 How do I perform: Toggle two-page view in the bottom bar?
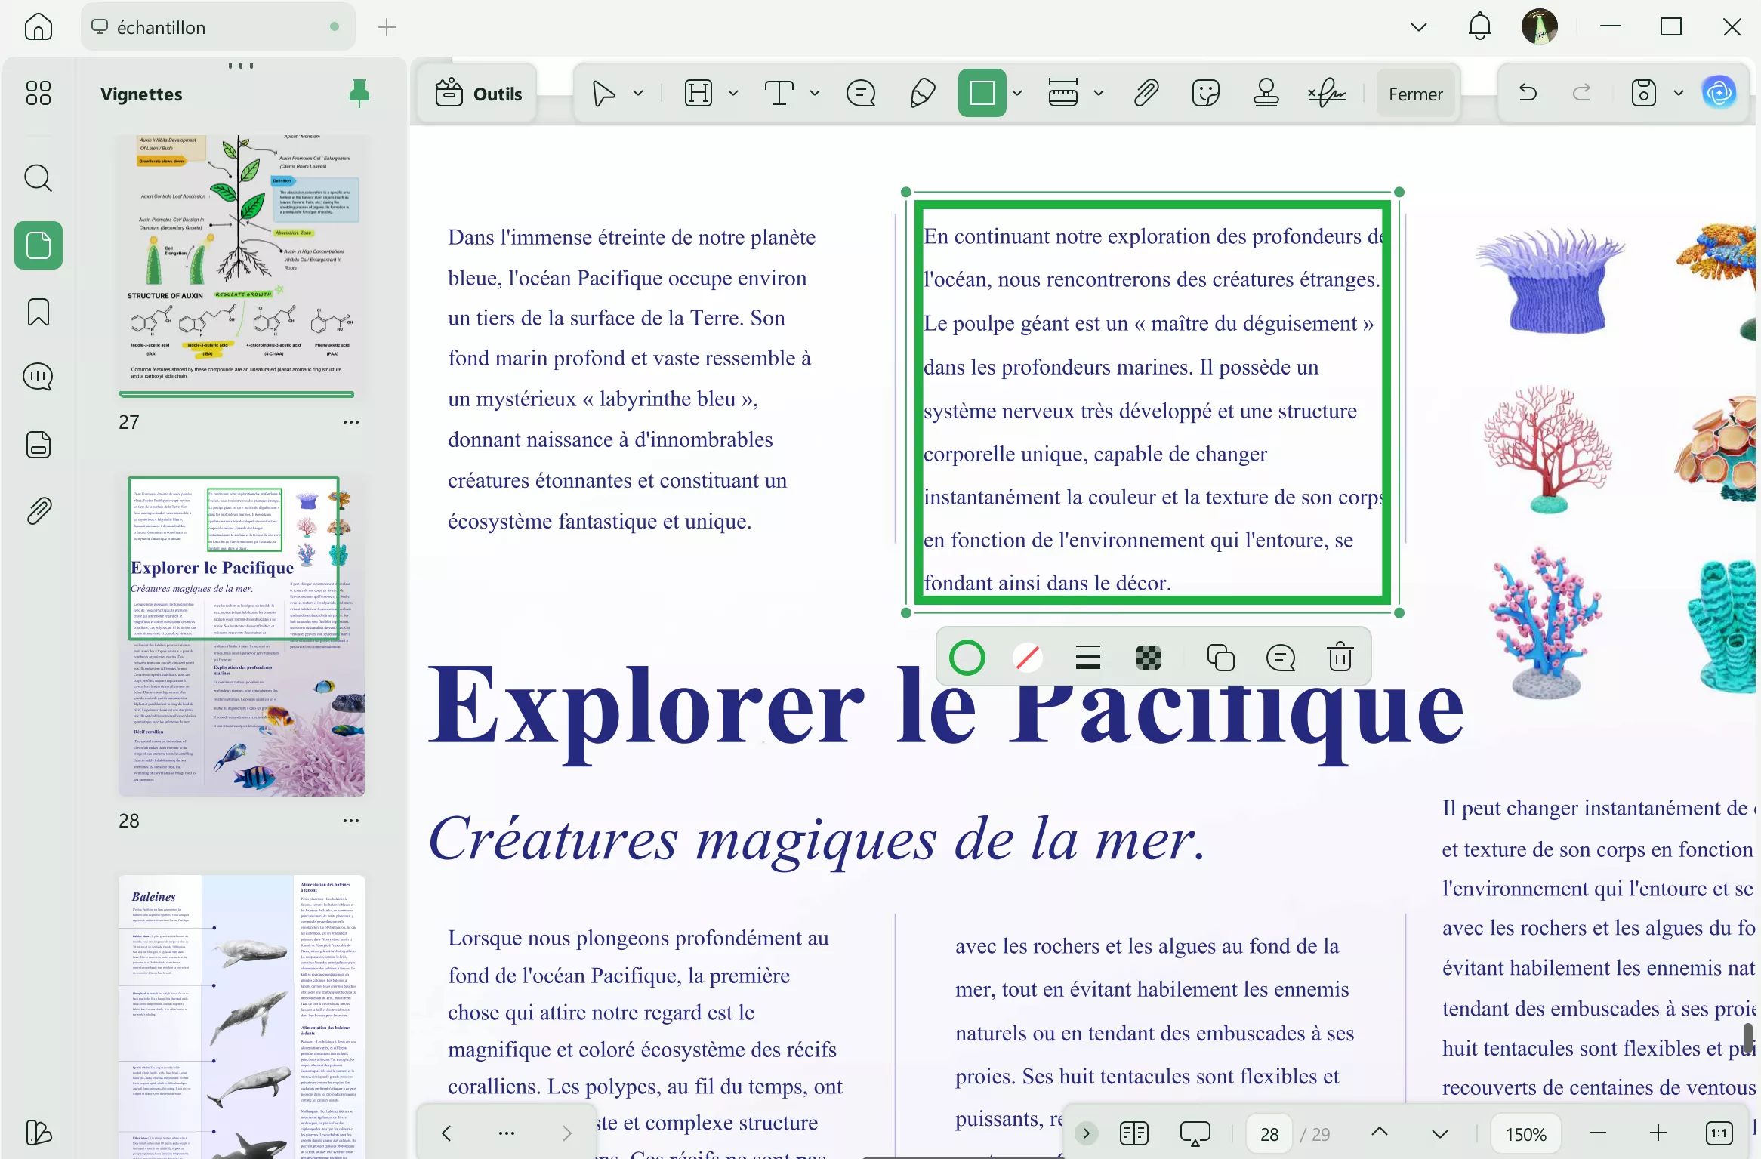coord(1133,1133)
